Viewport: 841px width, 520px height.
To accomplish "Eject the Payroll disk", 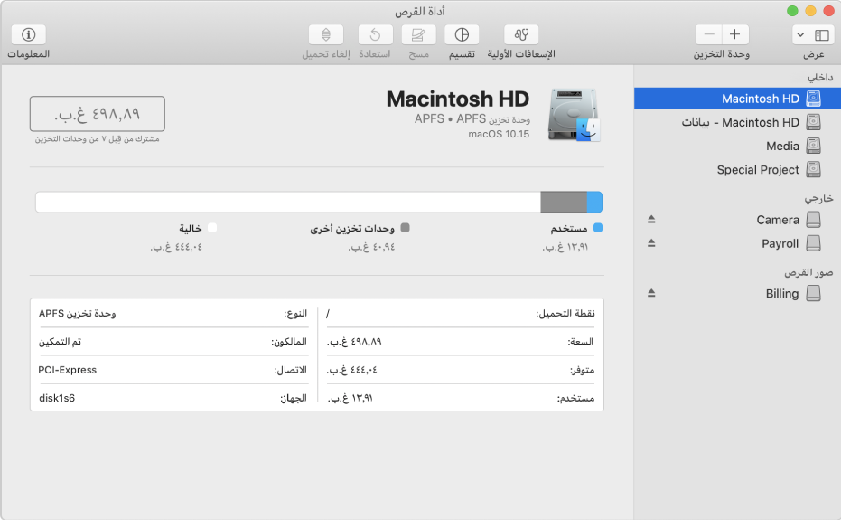I will coord(651,242).
